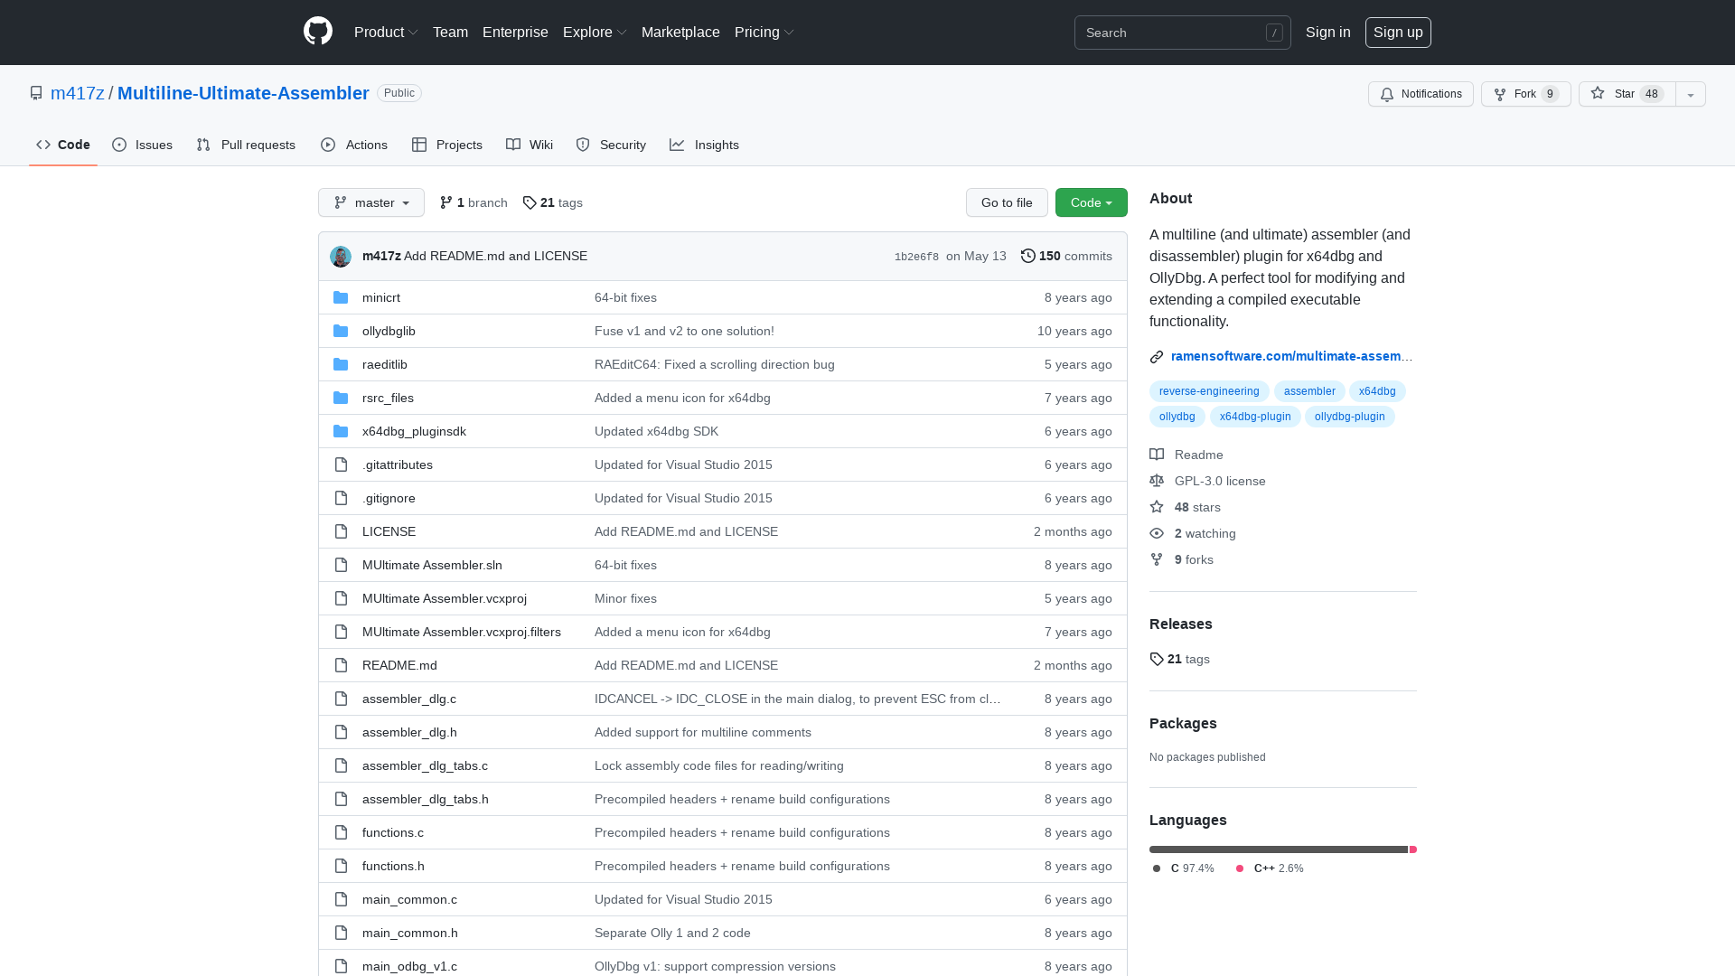The height and width of the screenshot is (976, 1735).
Task: View the 150 commits history
Action: click(x=1066, y=256)
